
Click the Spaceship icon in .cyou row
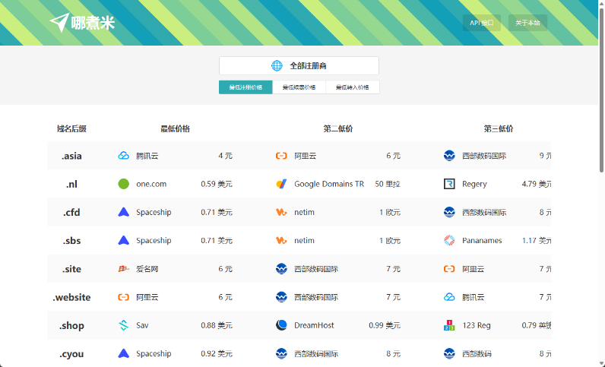tap(123, 353)
